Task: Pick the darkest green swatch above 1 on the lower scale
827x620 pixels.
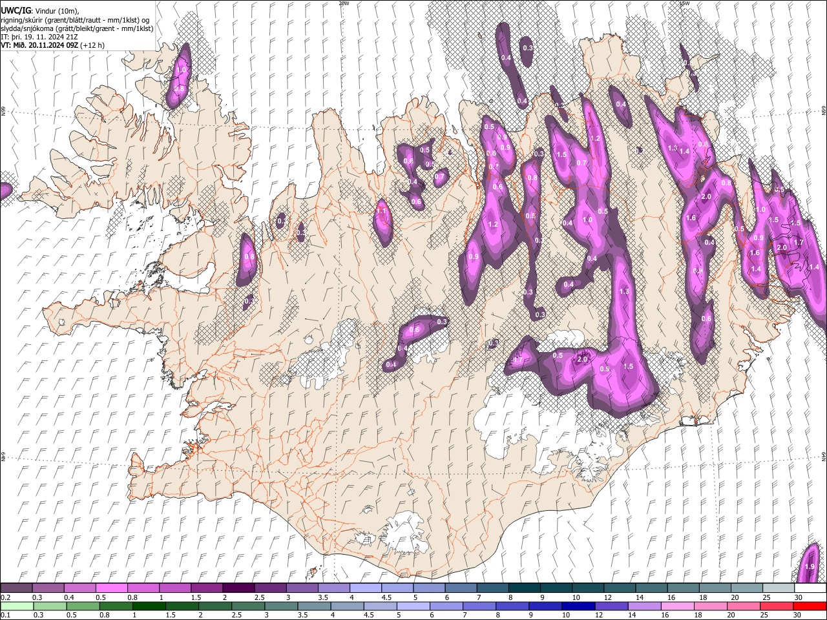Action: coord(148,606)
